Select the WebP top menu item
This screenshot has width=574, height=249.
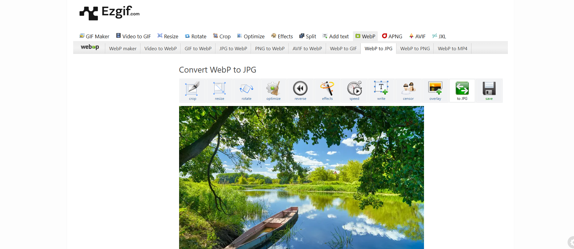[365, 36]
